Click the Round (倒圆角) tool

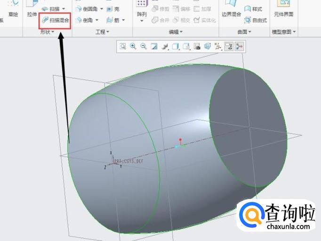click(x=88, y=9)
